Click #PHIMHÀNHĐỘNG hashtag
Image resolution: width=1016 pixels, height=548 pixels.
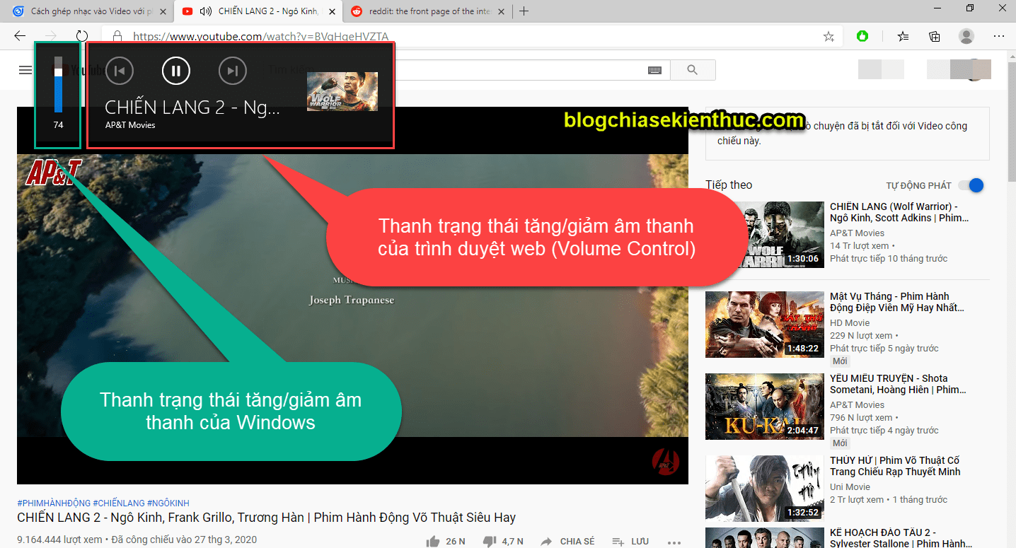[54, 503]
